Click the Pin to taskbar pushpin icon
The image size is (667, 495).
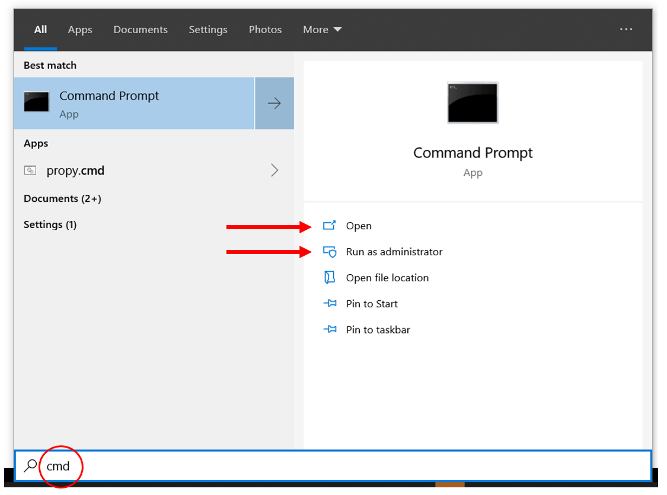[x=330, y=330]
